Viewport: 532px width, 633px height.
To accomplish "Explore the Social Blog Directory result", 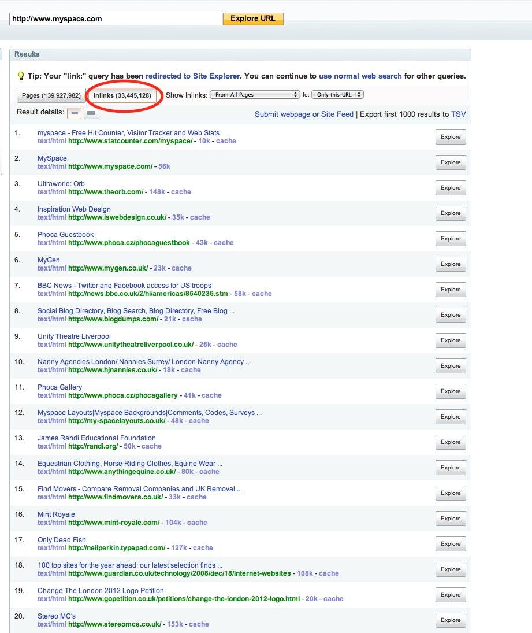I will (x=451, y=315).
